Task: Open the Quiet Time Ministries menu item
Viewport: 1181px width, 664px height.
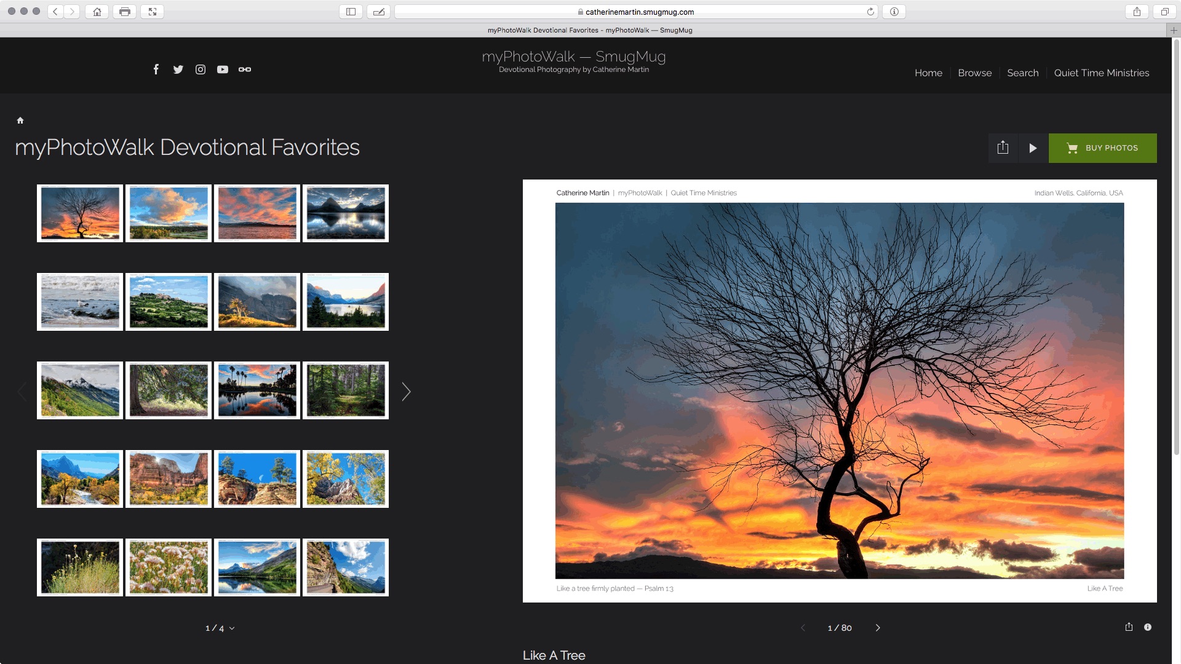Action: [x=1102, y=73]
